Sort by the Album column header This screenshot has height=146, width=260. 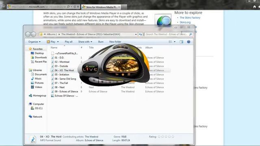(x=149, y=47)
